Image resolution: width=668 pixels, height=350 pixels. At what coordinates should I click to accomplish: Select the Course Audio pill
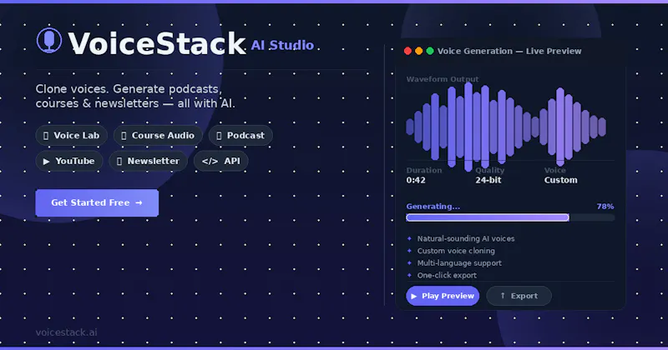point(158,135)
